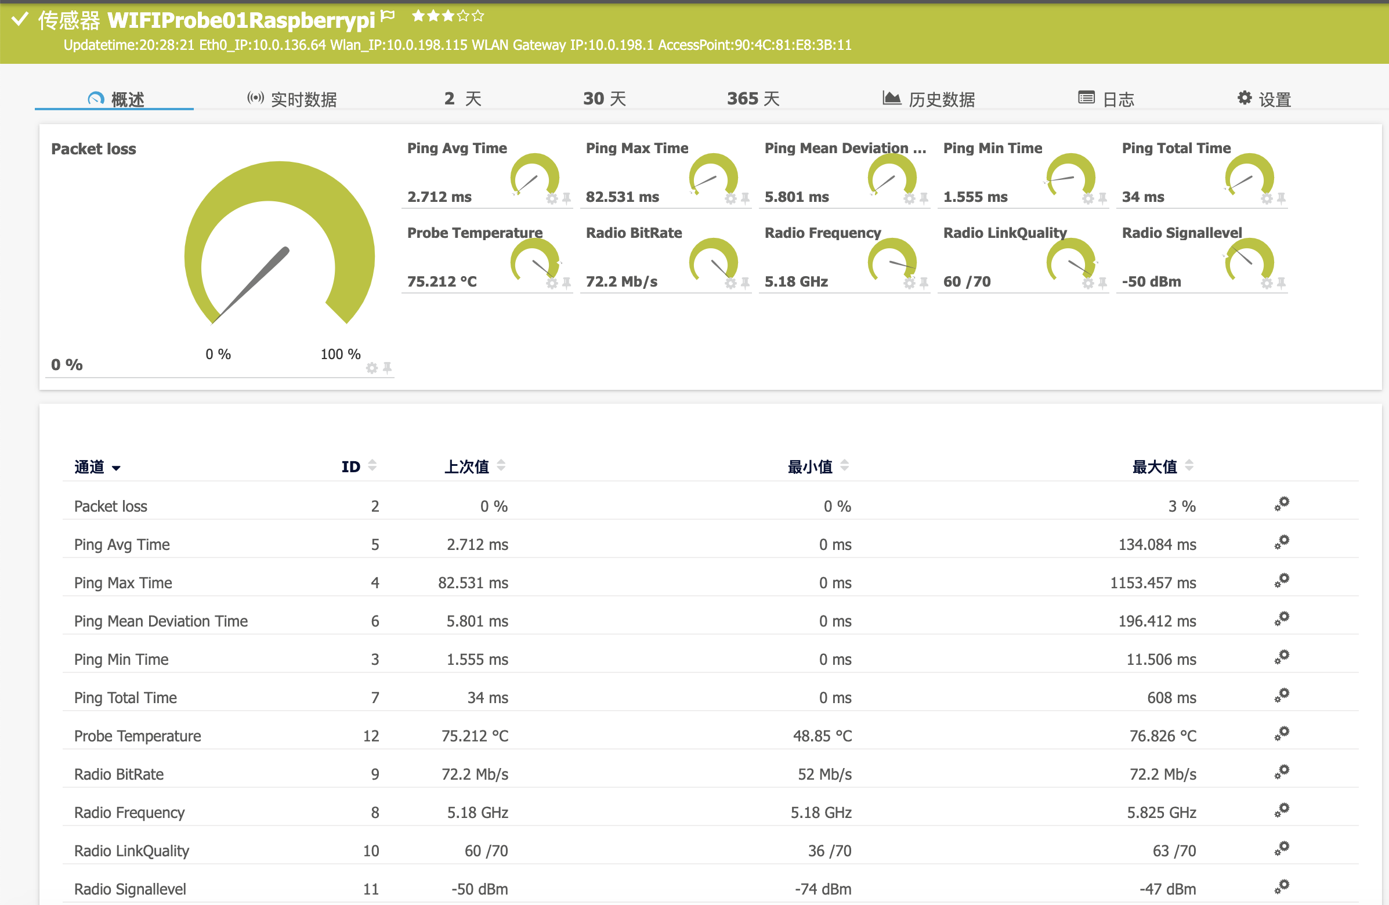This screenshot has width=1389, height=905.
Task: Open Packet loss gauge settings gear
Action: [372, 368]
